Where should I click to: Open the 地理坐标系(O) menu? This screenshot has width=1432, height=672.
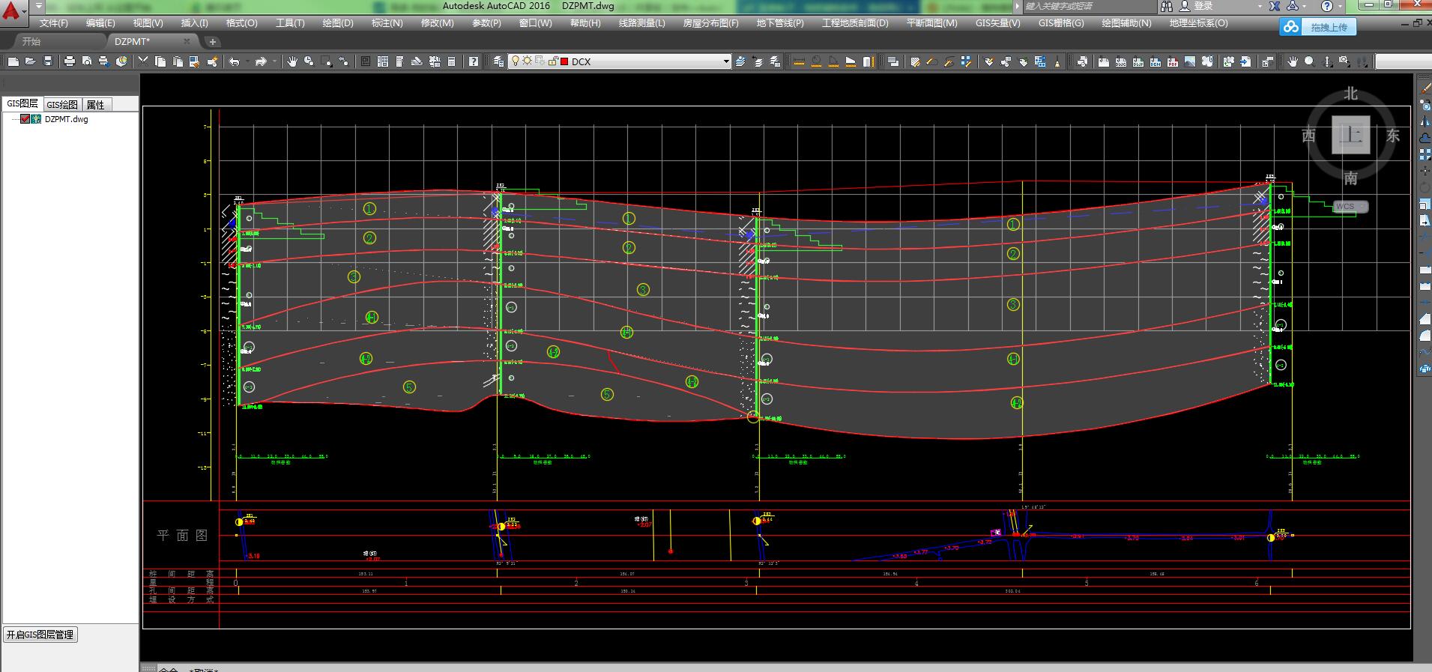[1198, 23]
